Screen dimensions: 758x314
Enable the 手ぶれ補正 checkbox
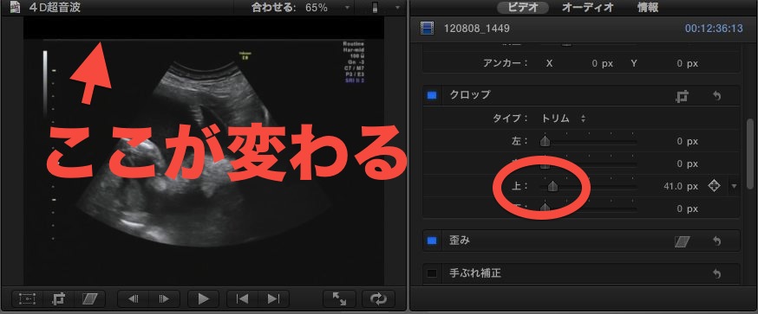pyautogui.click(x=432, y=273)
